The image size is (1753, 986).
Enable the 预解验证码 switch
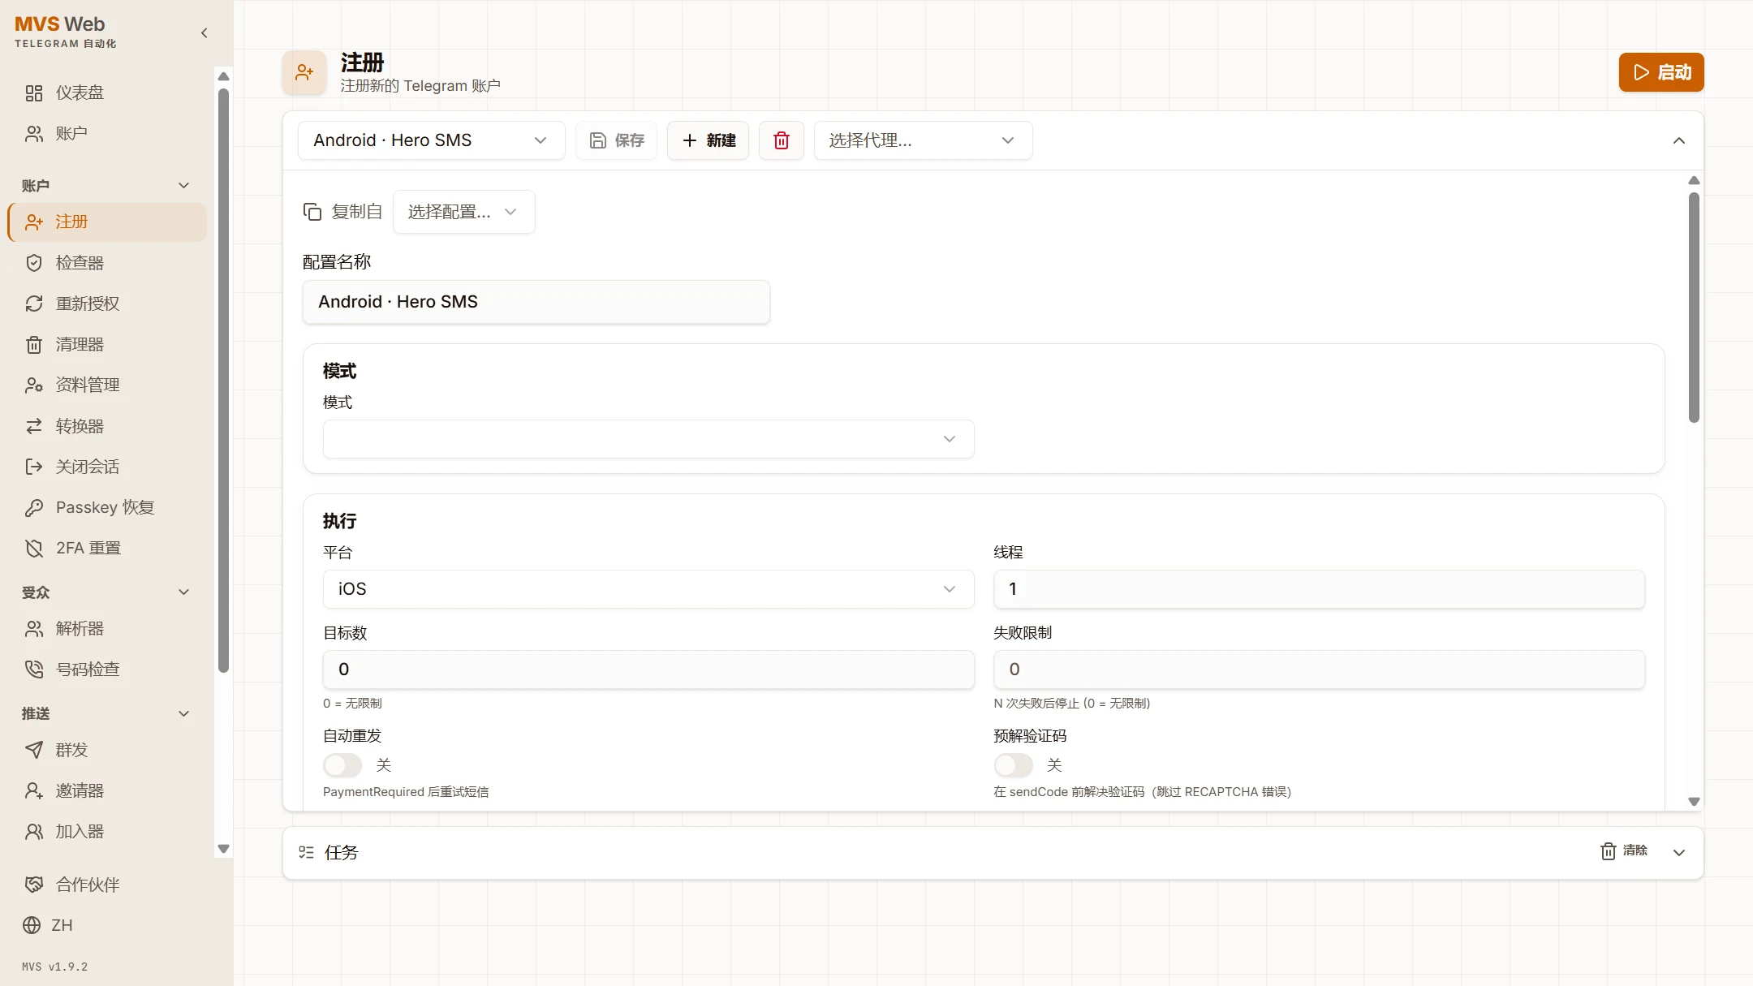pos(1013,765)
